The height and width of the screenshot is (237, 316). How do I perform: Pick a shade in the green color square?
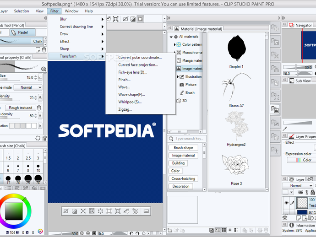click(x=14, y=211)
